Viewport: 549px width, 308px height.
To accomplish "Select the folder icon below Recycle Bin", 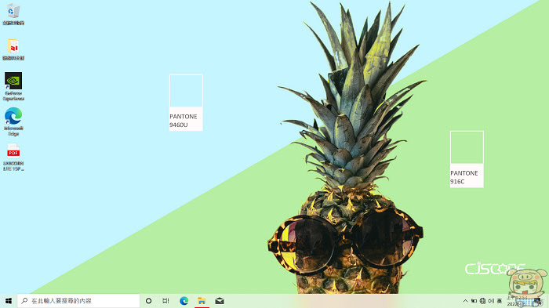I will point(13,49).
